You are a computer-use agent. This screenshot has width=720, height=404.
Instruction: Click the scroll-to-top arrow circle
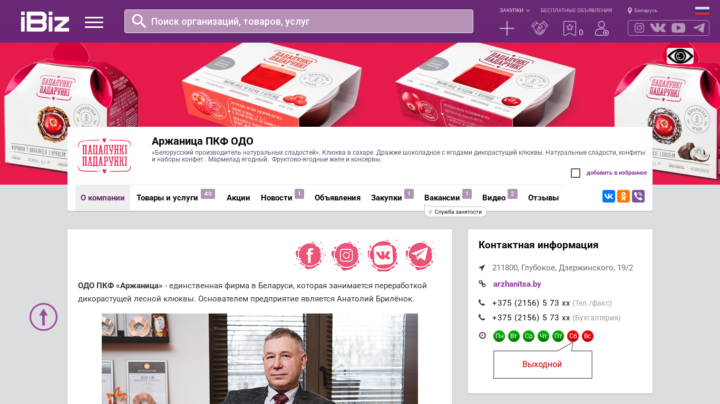point(43,317)
